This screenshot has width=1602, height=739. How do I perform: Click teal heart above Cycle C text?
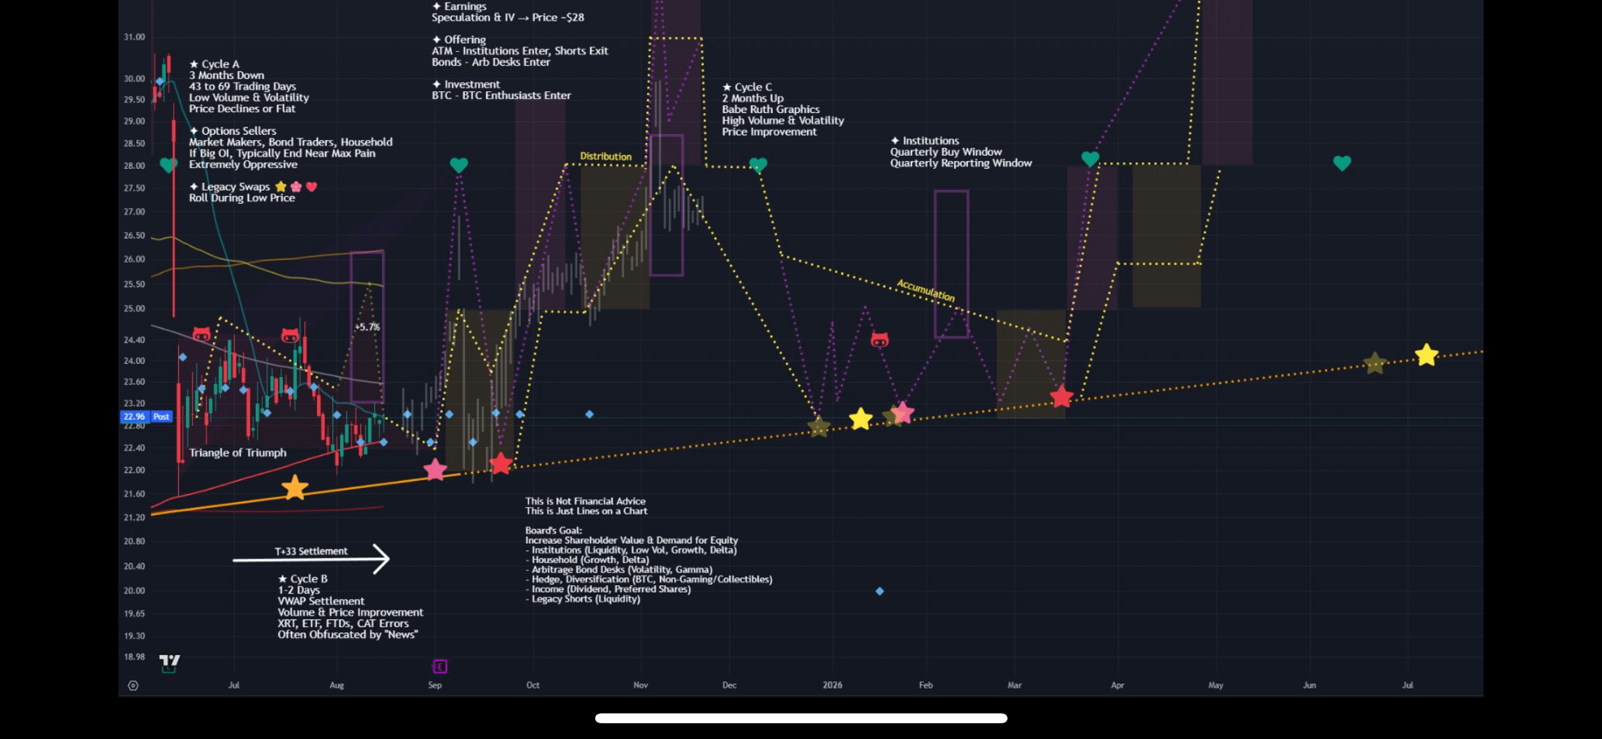[x=758, y=165]
